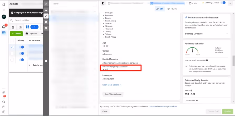Click the right panel vertical scrollbar thumb
This screenshot has height=116, width=235.
pos(233,61)
